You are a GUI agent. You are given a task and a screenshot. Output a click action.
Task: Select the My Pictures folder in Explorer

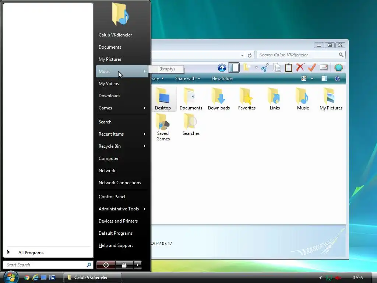pos(331,99)
